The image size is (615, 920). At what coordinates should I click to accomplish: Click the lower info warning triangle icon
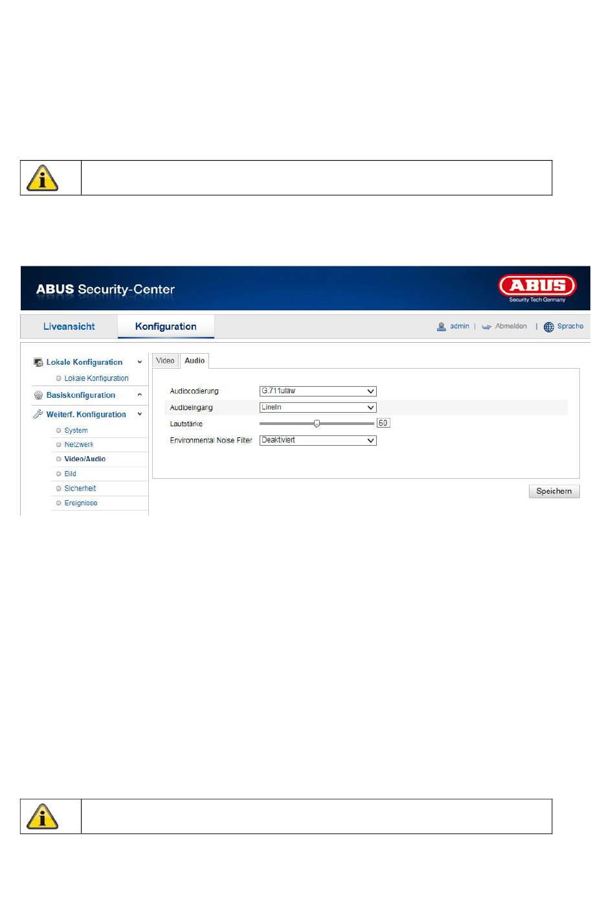(43, 816)
